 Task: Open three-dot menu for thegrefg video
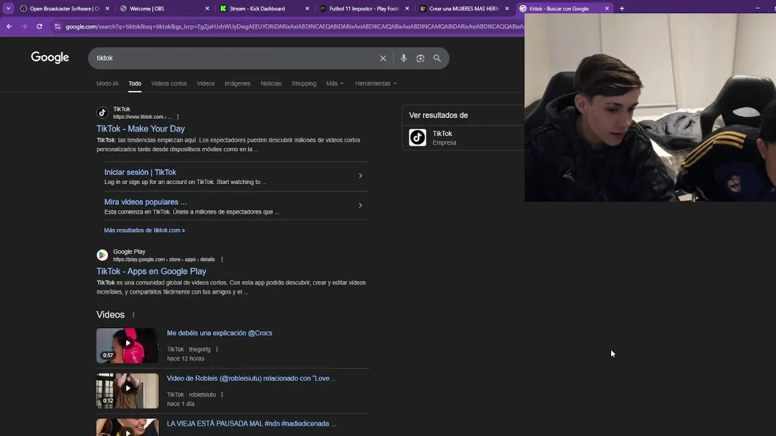[217, 349]
